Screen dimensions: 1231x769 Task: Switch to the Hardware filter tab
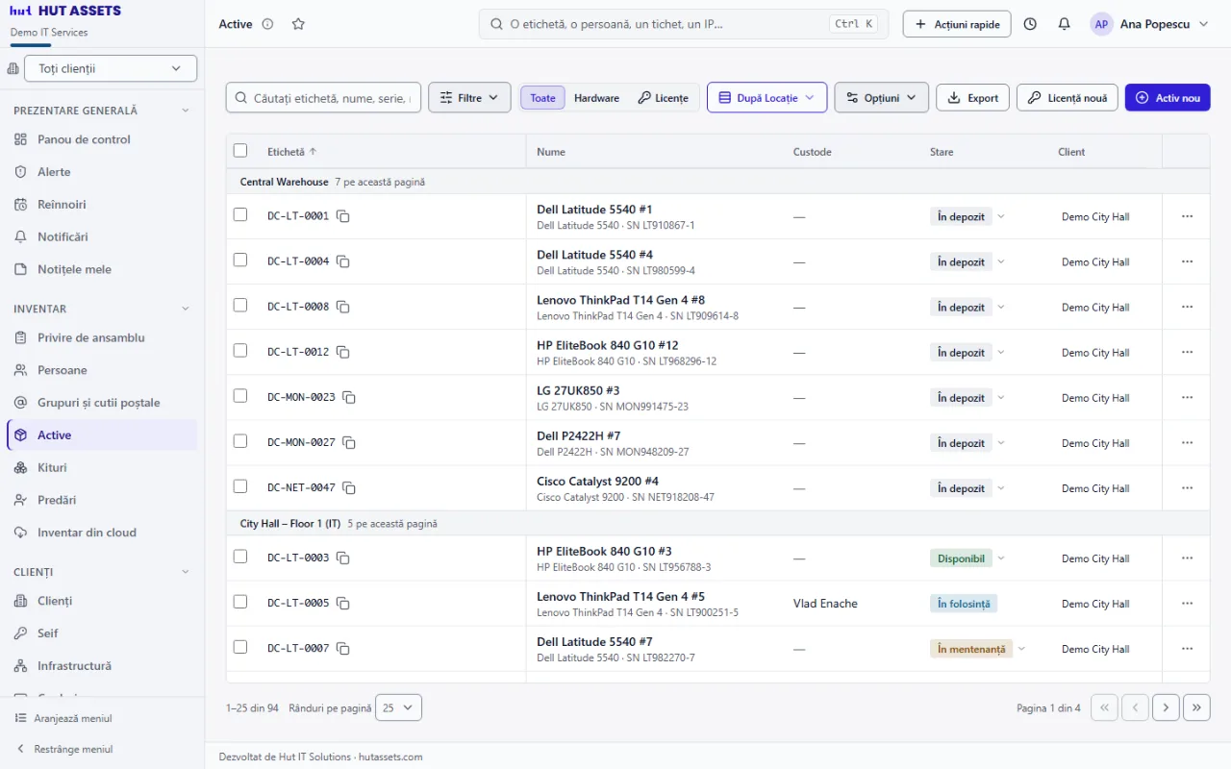point(596,98)
